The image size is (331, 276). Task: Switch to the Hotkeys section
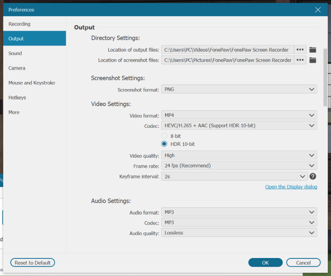(35, 98)
